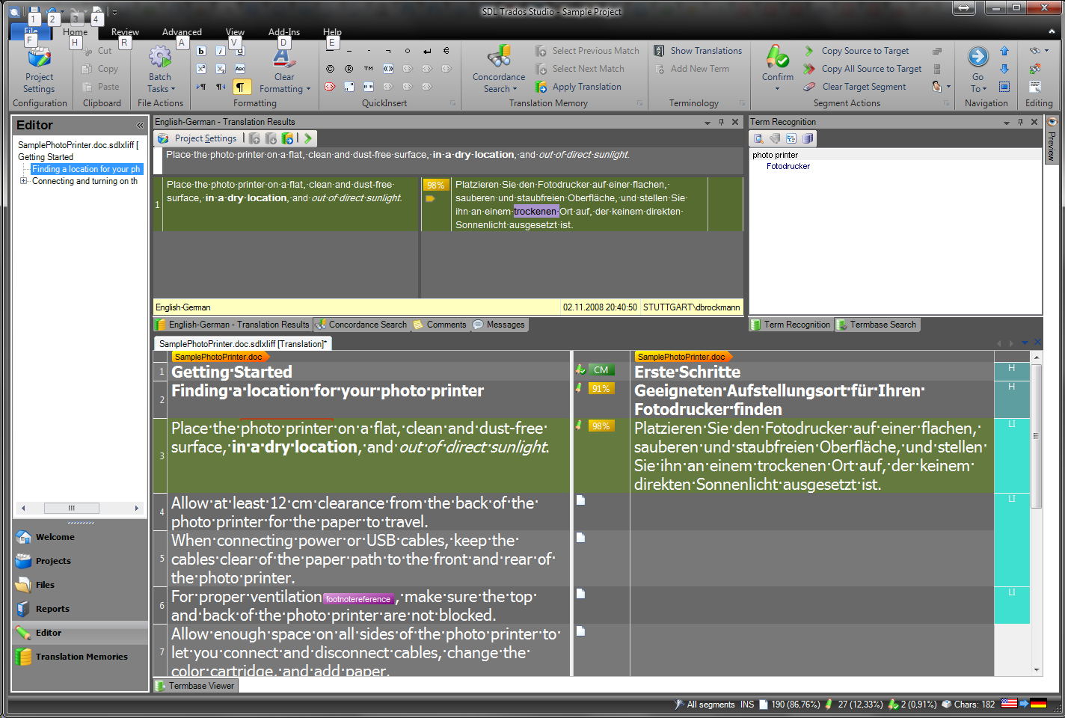Insert registered trademark symbol

[x=349, y=69]
